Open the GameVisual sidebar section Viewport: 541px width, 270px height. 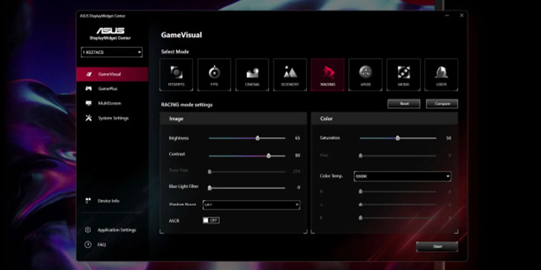tap(112, 74)
